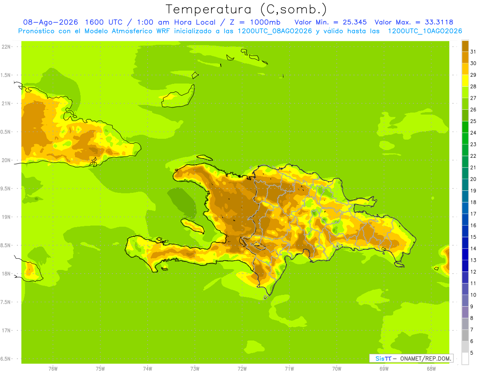484x374 pixels.
Task: Click the color bar value "23"
Action: click(x=474, y=144)
